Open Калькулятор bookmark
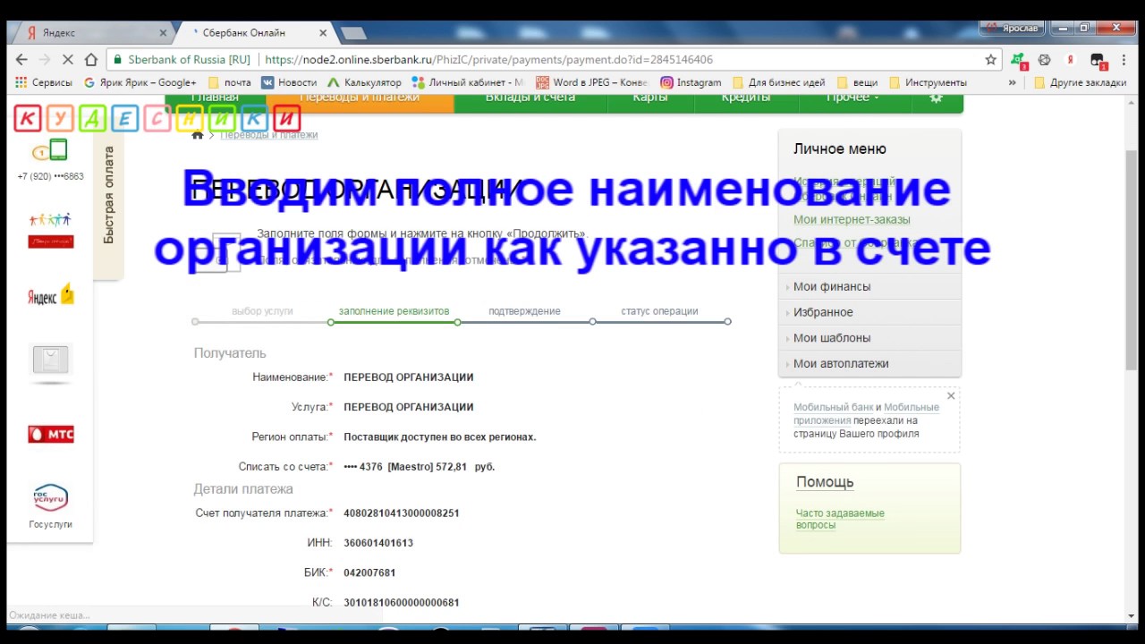 (x=364, y=82)
